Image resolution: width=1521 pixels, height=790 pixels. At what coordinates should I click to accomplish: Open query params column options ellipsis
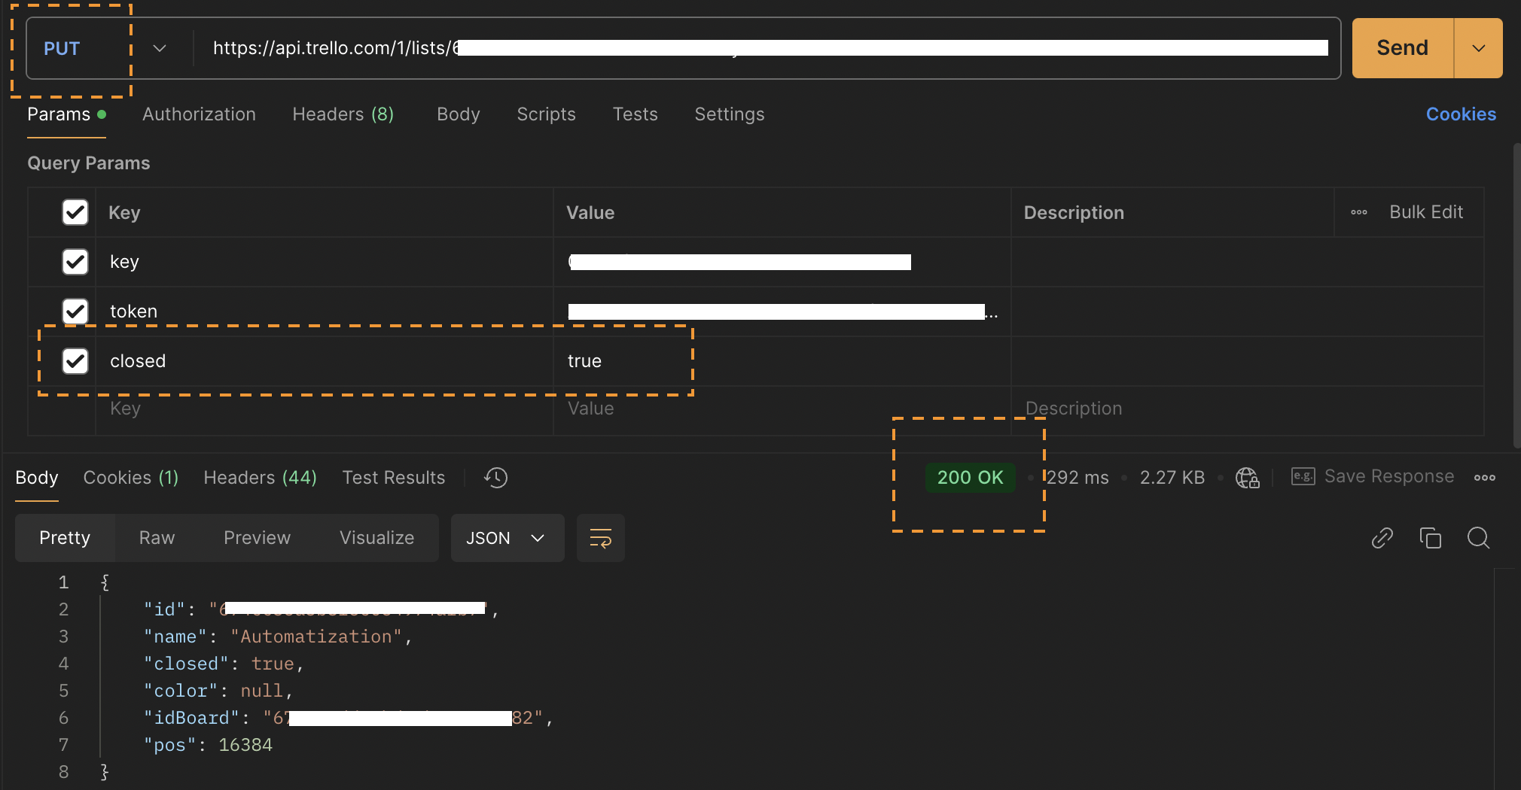(x=1358, y=212)
